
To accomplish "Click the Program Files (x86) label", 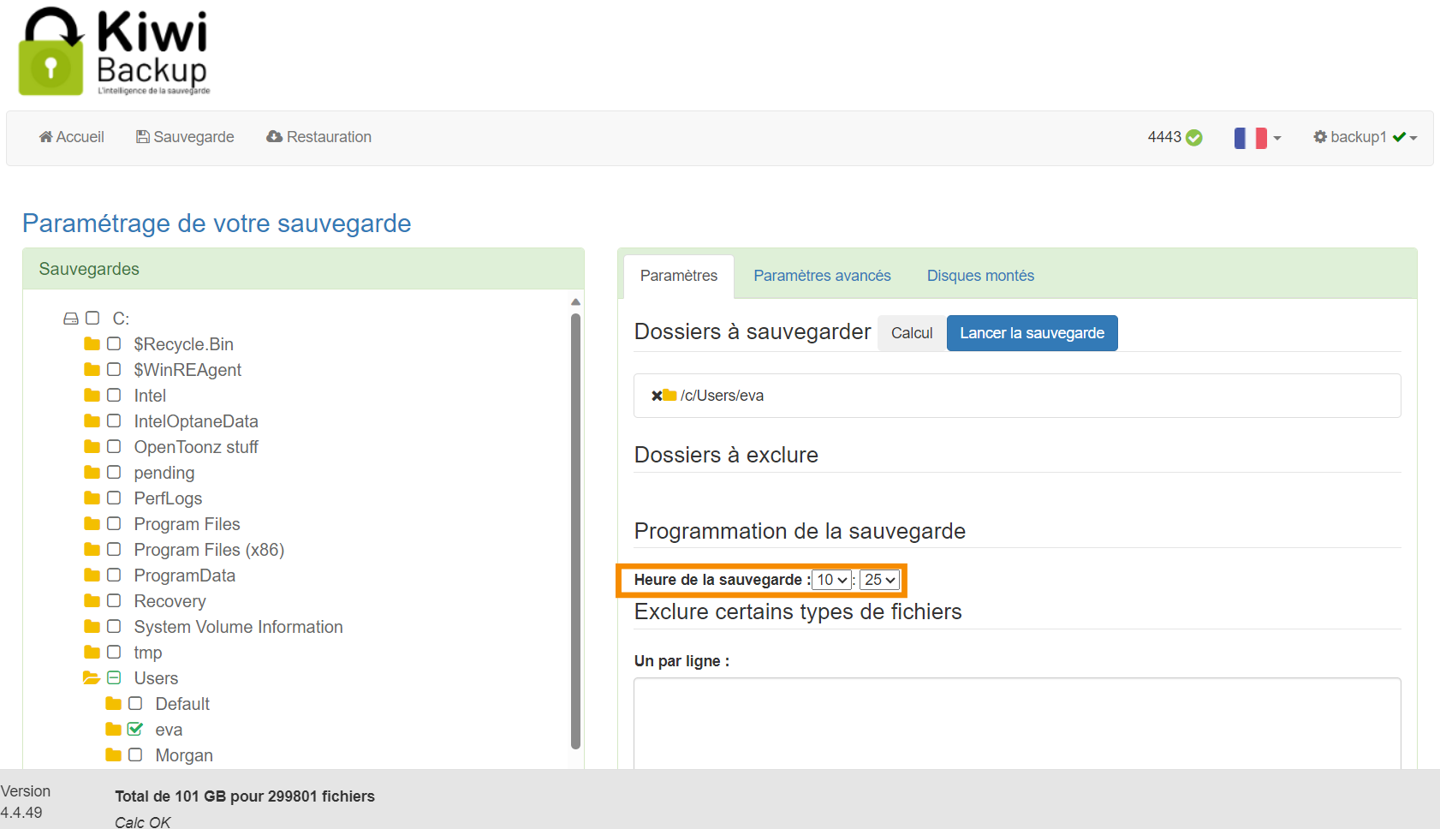I will point(209,550).
